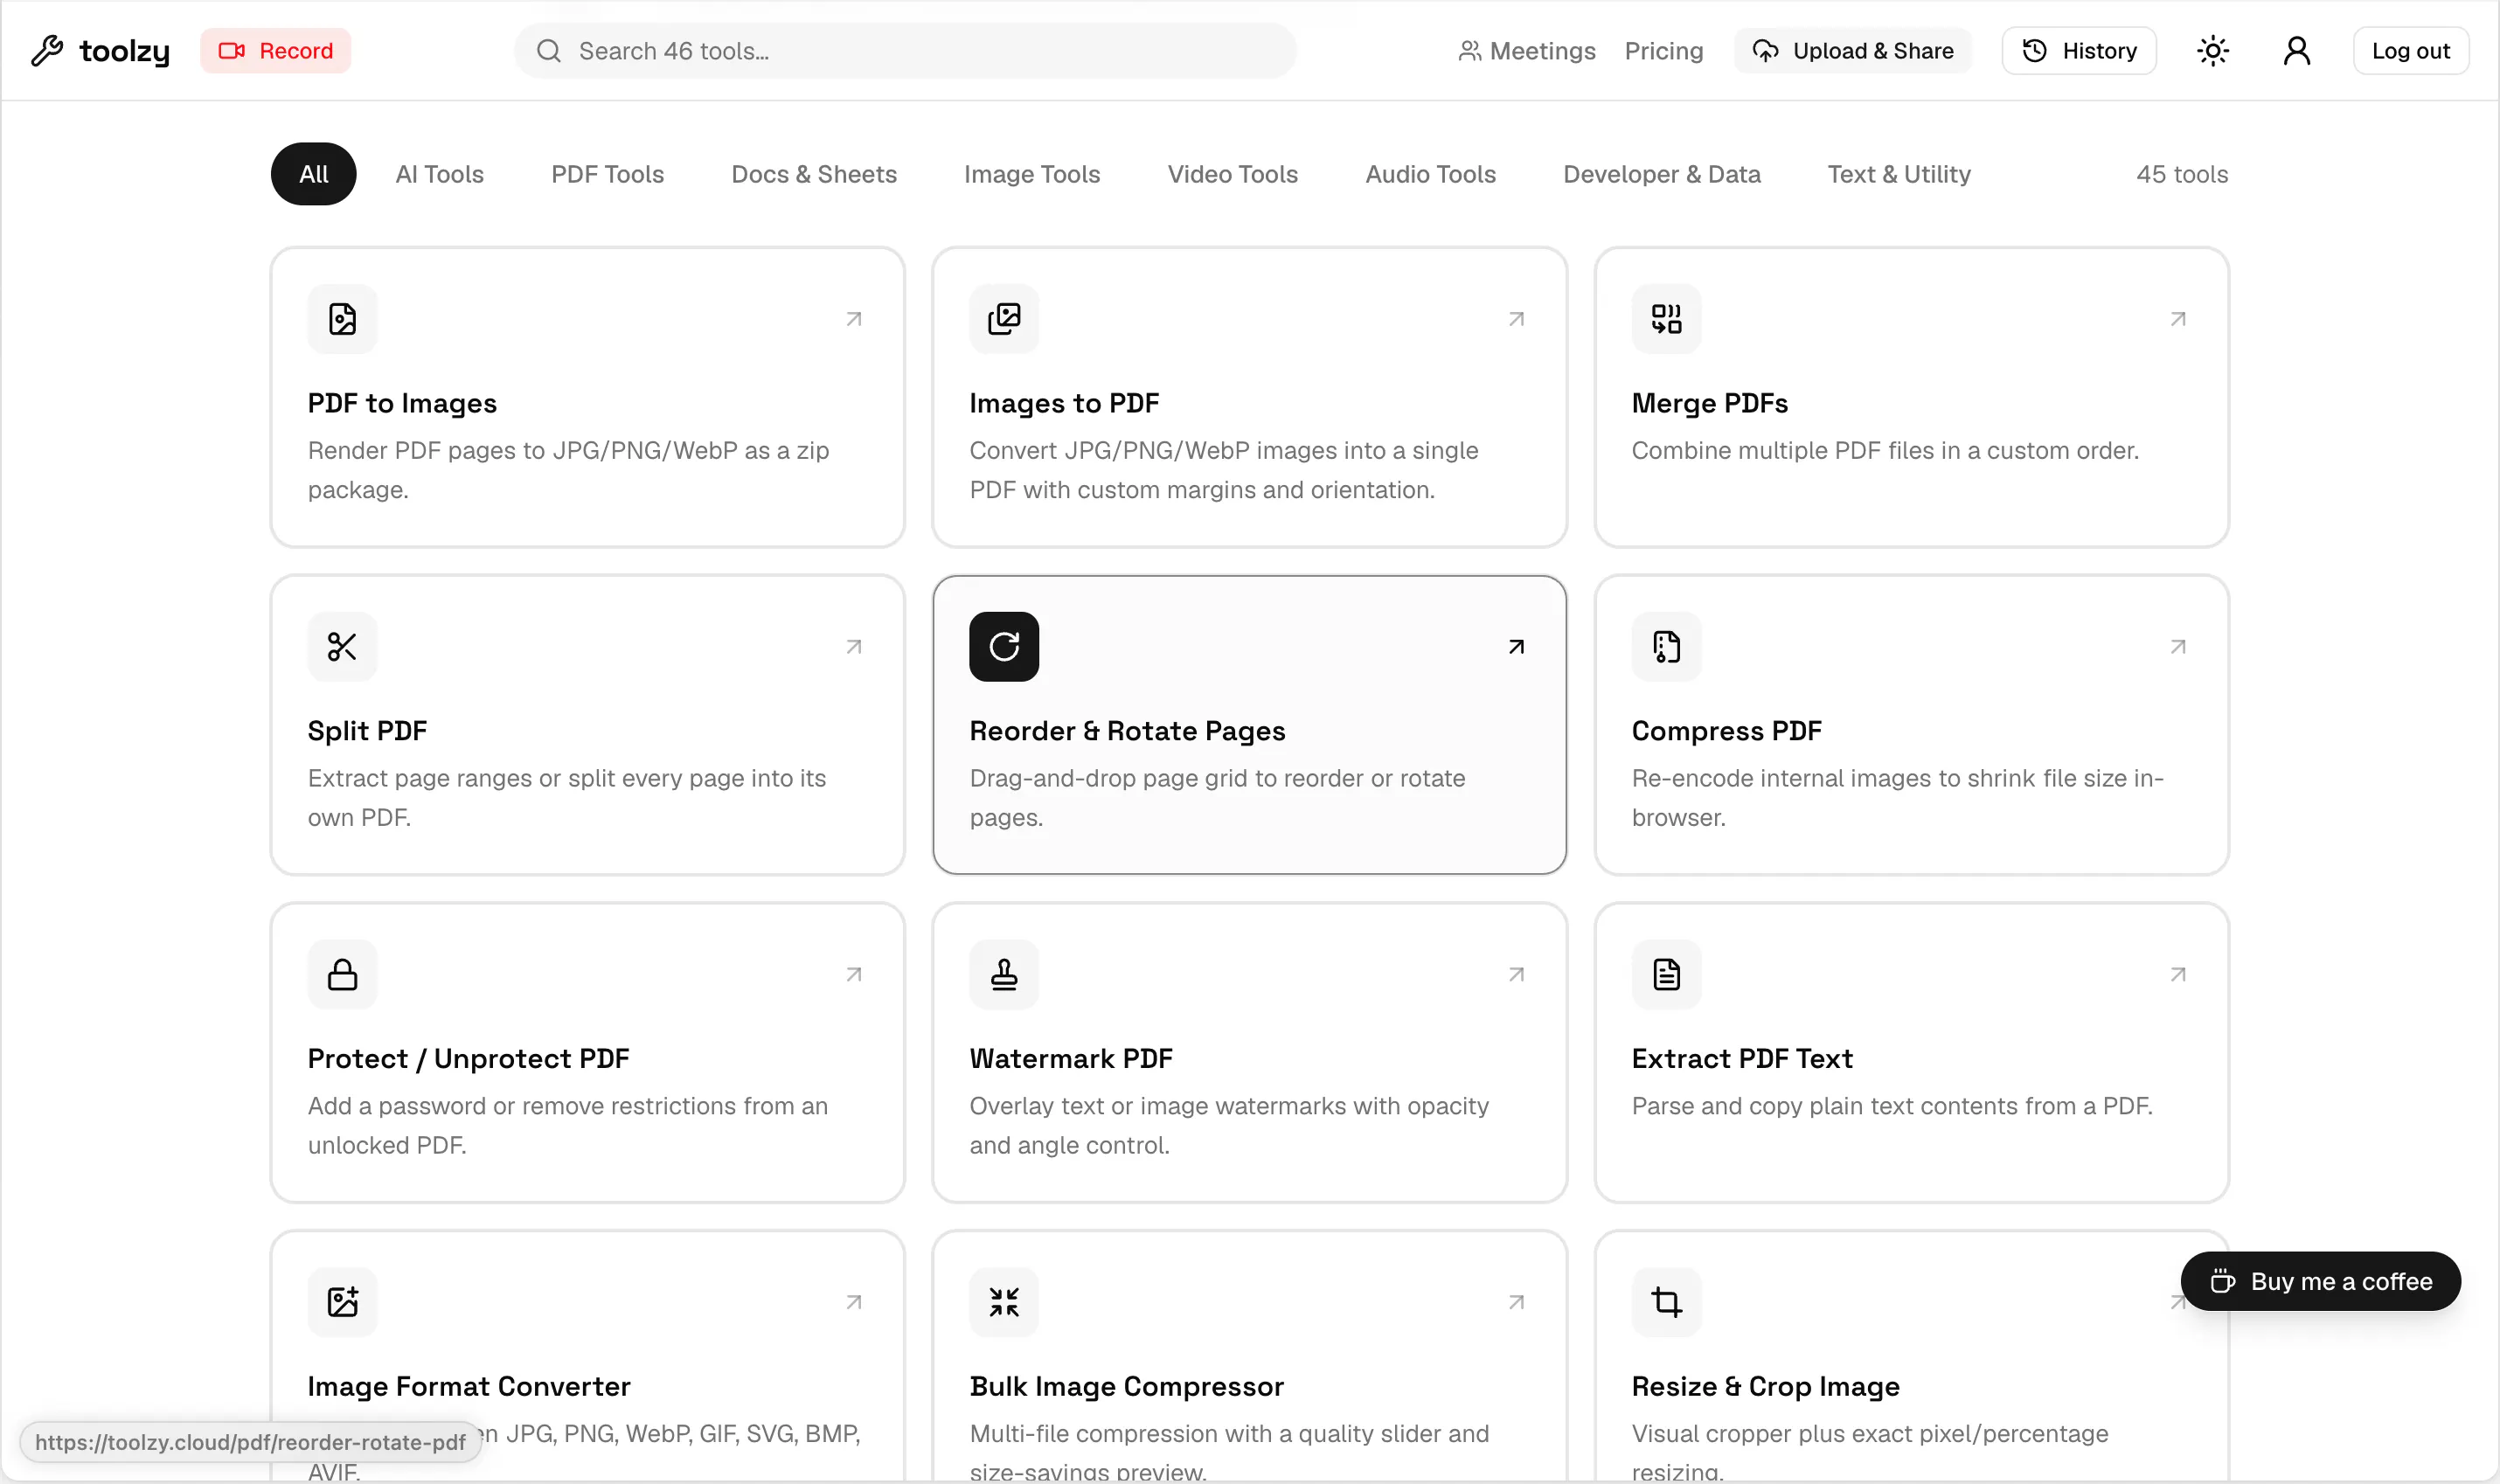Open Reorder & Rotate Pages title
The image size is (2500, 1484).
tap(1127, 731)
